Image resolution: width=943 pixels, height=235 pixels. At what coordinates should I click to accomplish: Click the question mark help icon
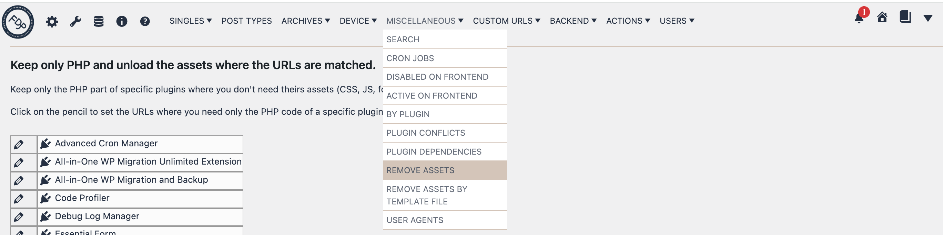pos(144,21)
